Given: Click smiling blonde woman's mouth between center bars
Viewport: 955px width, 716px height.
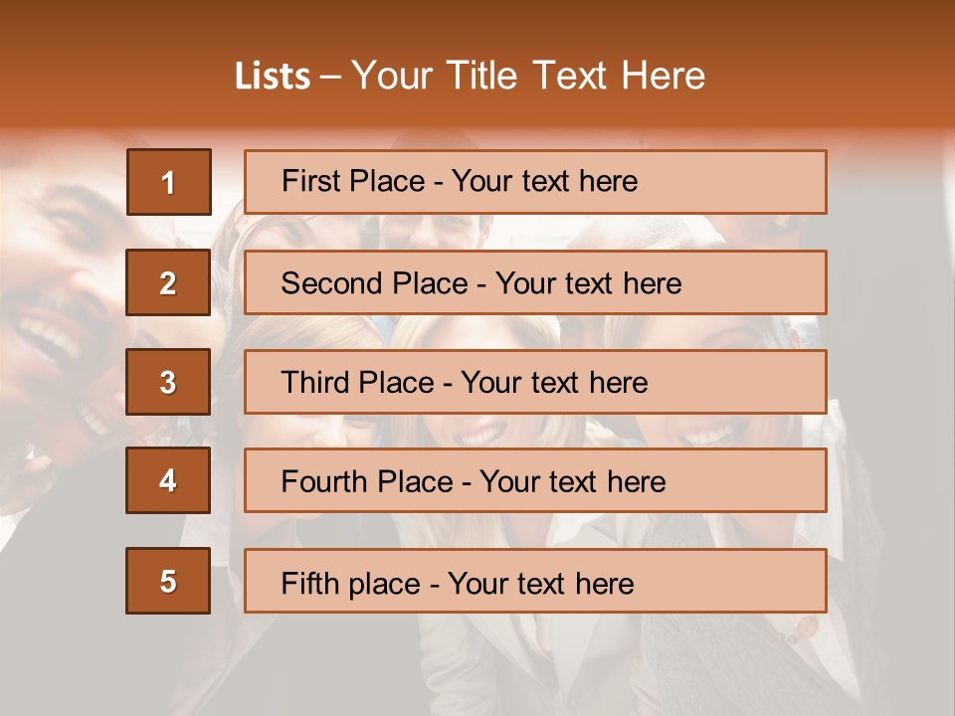Looking at the screenshot, I should click(477, 434).
